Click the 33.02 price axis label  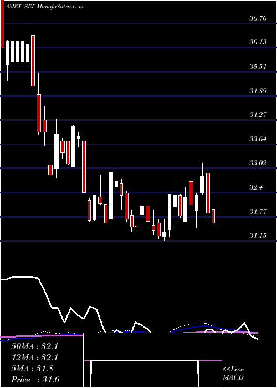(258, 163)
